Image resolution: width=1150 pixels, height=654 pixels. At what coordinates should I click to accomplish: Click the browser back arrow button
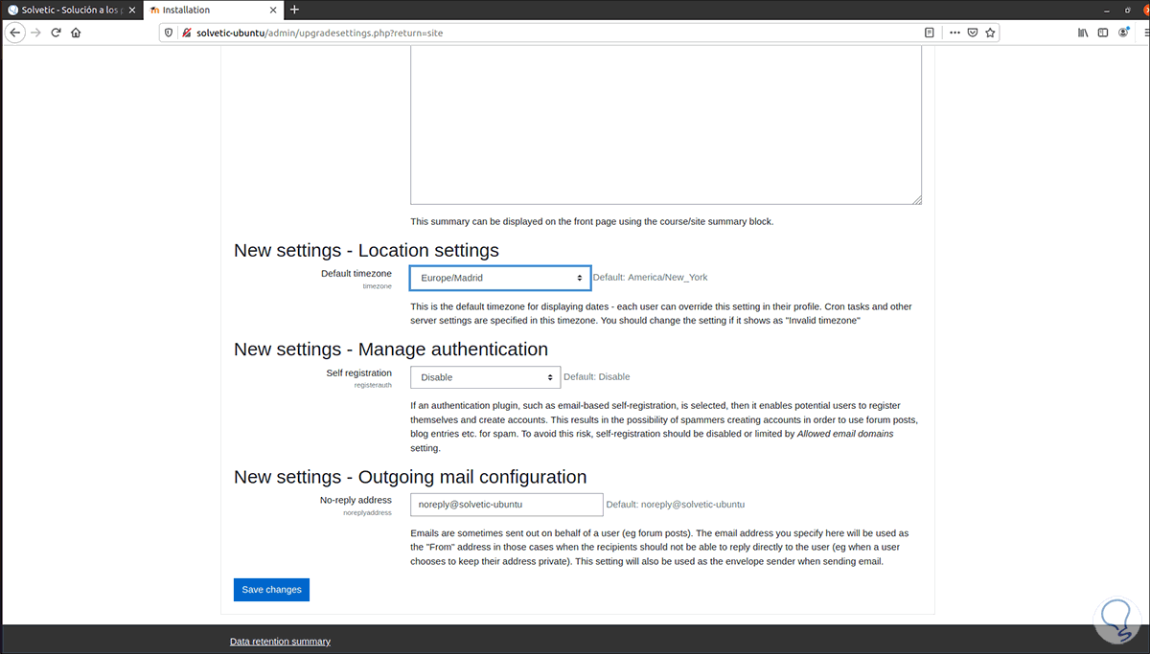(x=14, y=33)
